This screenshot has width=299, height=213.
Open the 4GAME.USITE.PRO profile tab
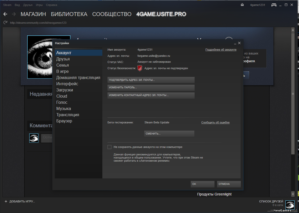pyautogui.click(x=161, y=14)
